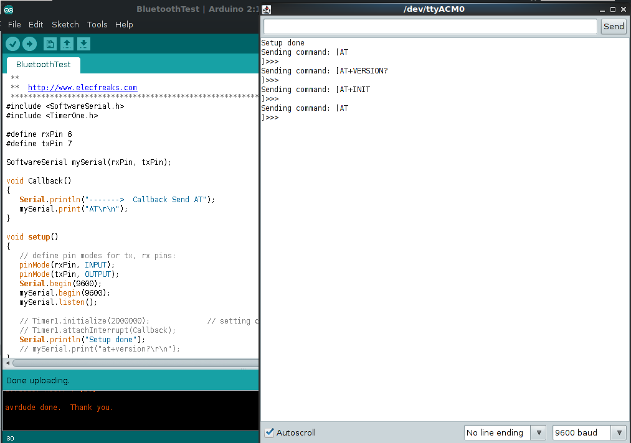Open the File menu
Viewport: 631px width, 443px height.
[x=14, y=24]
